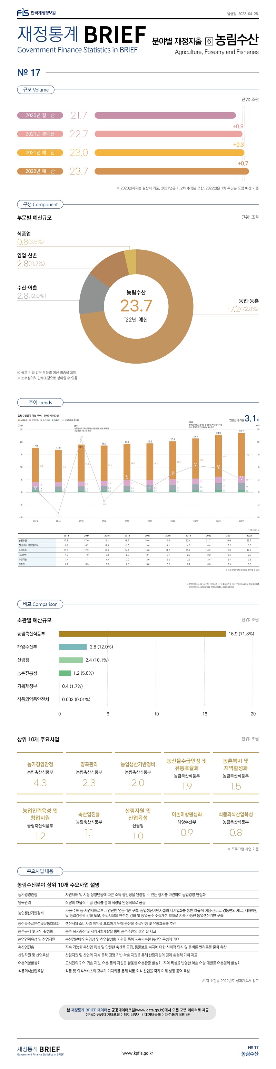This screenshot has height=1069, width=276.
Task: Click the 재정통계 BRIEF logo in the footer
Action: coord(40,1051)
